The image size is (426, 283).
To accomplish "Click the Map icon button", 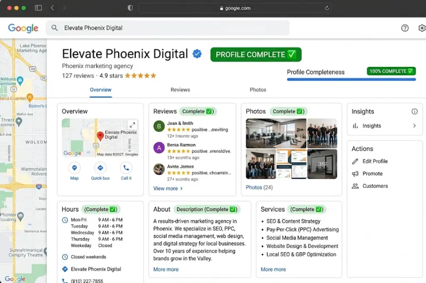I will click(74, 168).
